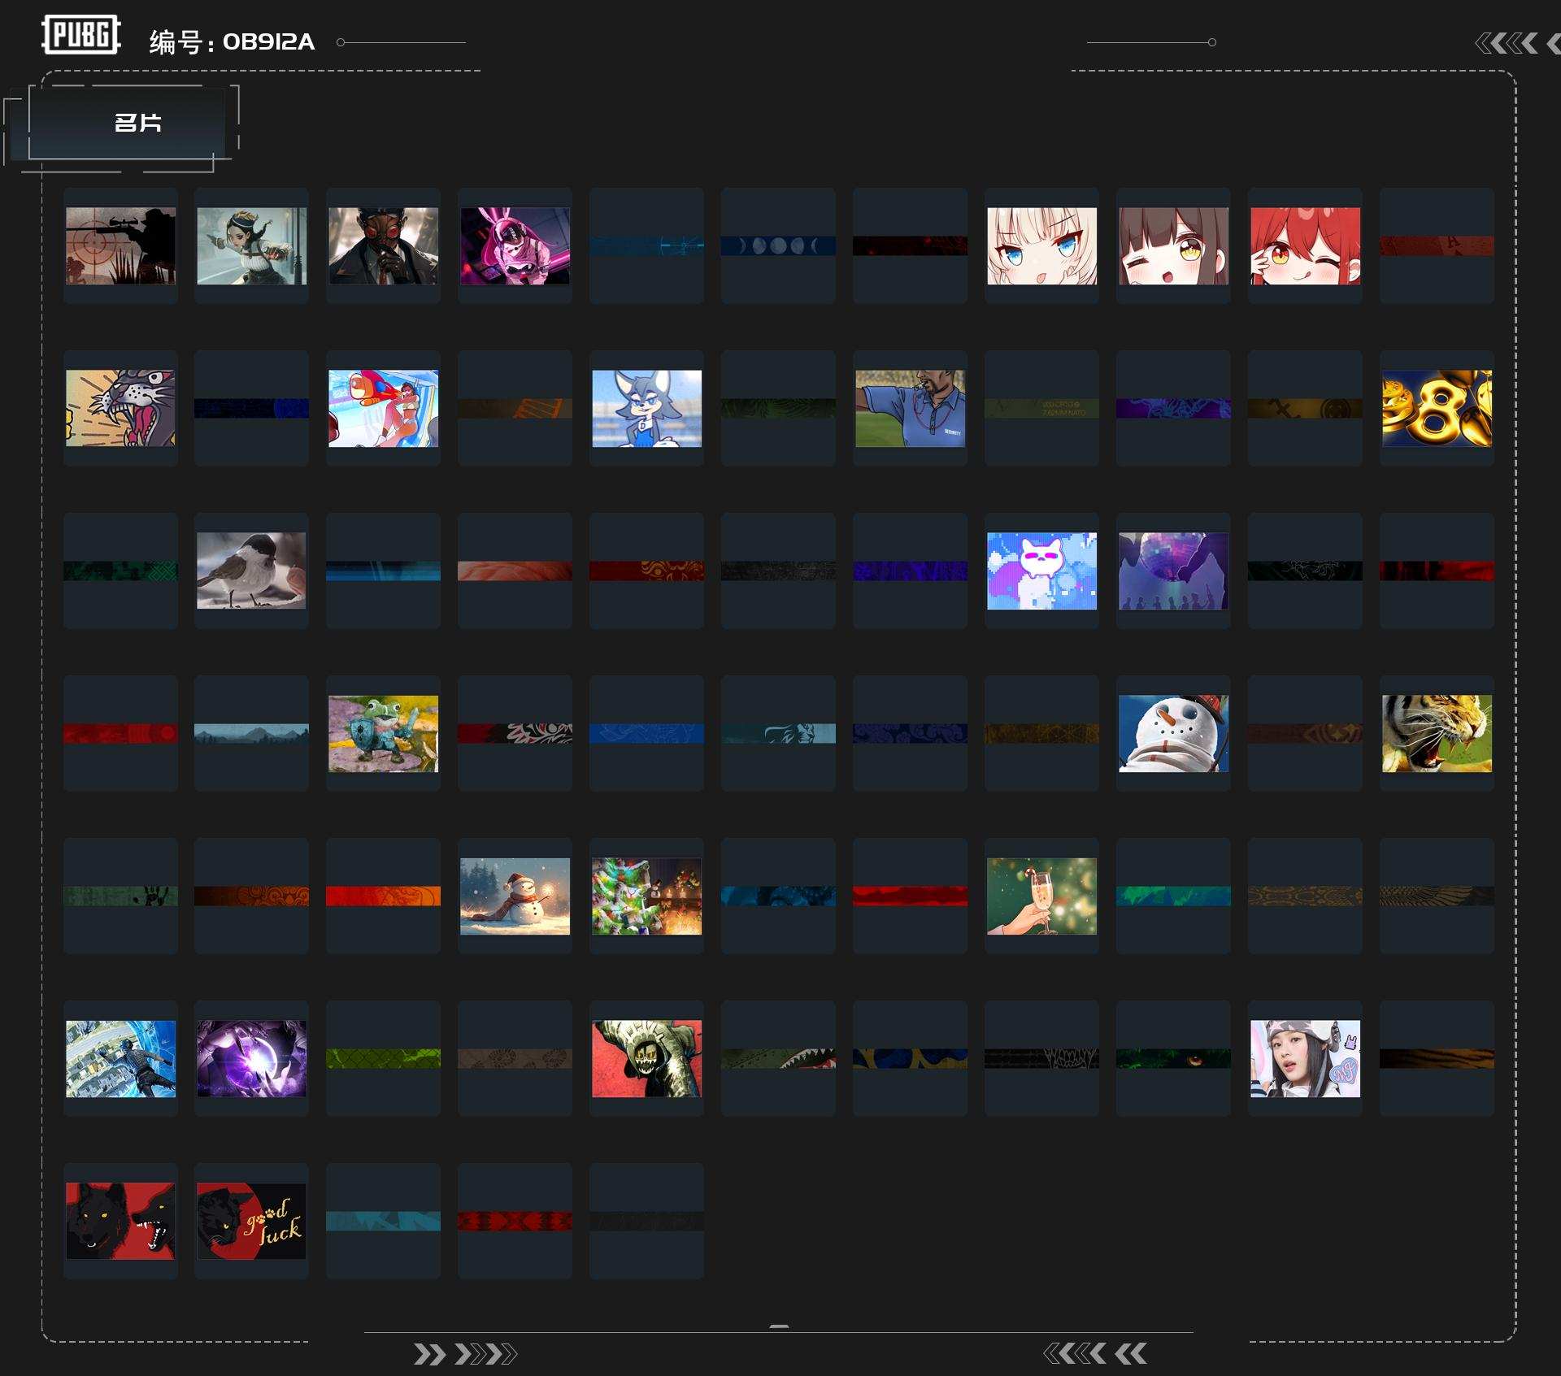Click the frog knight nameplate
This screenshot has width=1561, height=1376.
383,733
